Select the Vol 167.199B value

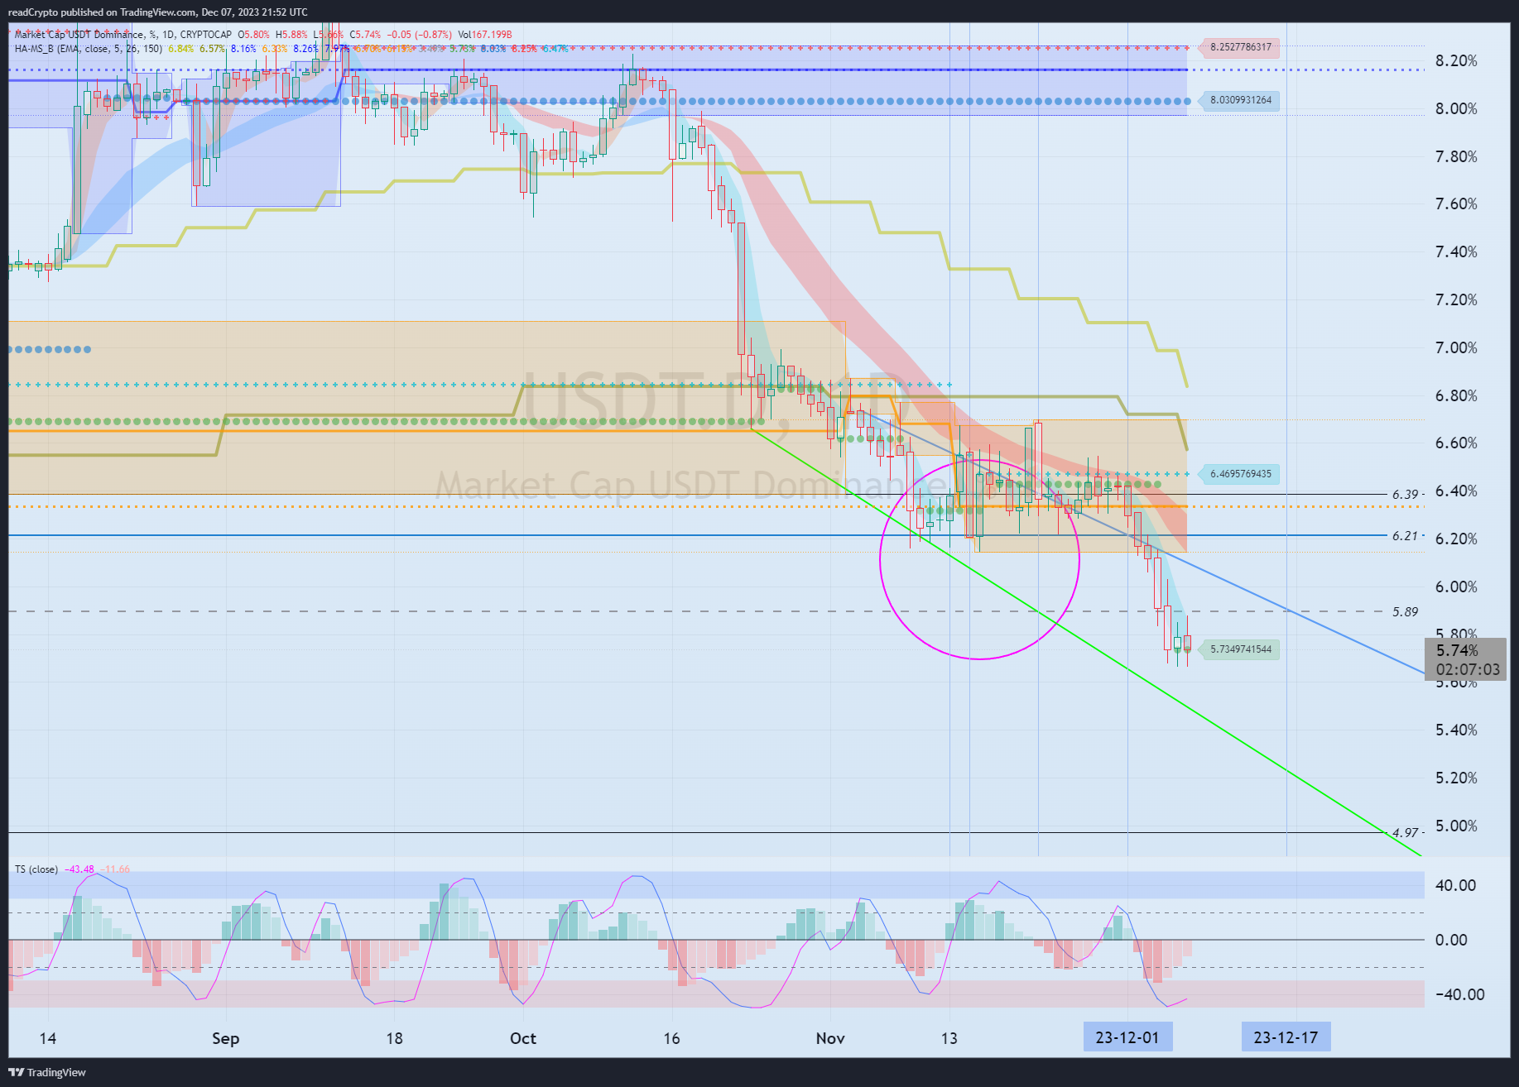485,35
